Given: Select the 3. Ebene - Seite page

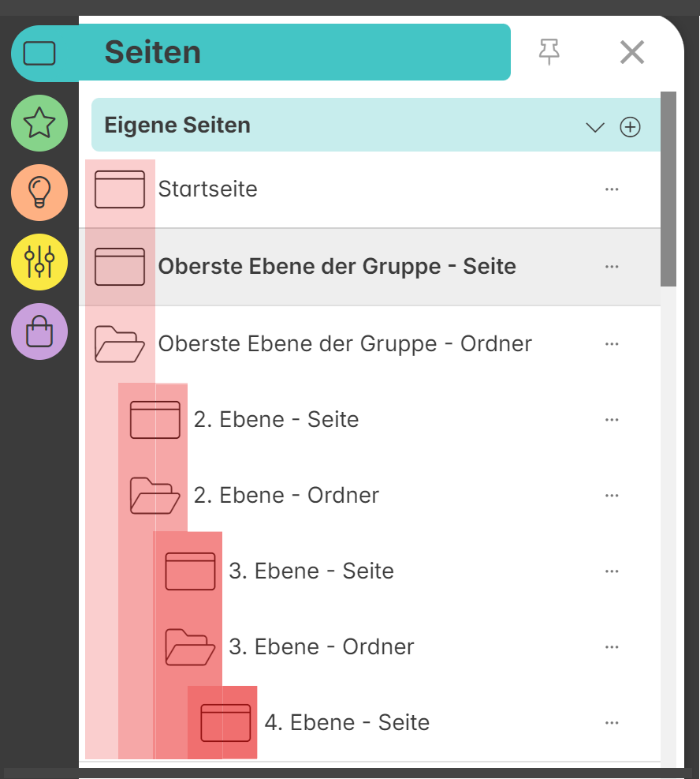Looking at the screenshot, I should tap(311, 571).
